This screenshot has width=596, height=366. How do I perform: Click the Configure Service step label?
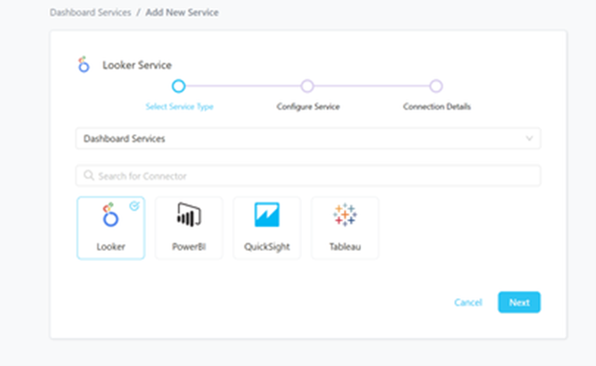pyautogui.click(x=308, y=107)
